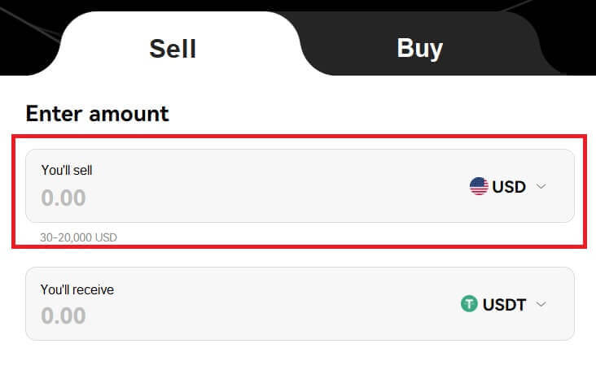Open the USD currency selector label
The height and width of the screenshot is (374, 596).
click(509, 187)
